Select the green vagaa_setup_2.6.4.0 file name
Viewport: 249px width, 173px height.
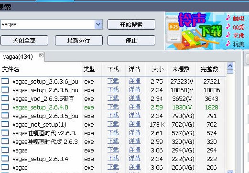click(40, 108)
